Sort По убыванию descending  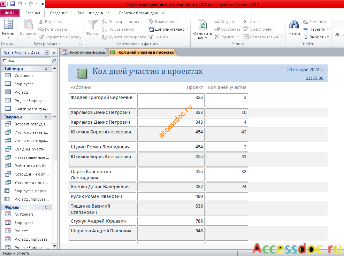click(x=118, y=29)
